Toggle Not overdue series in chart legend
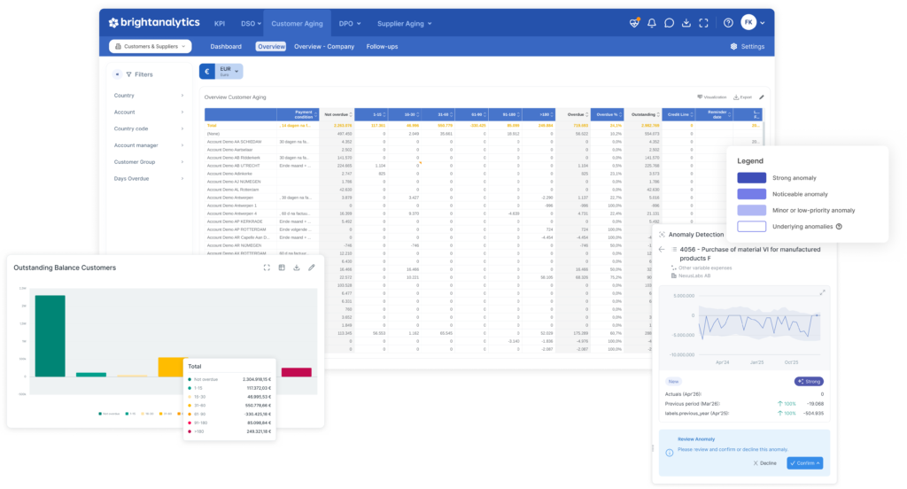 (109, 413)
